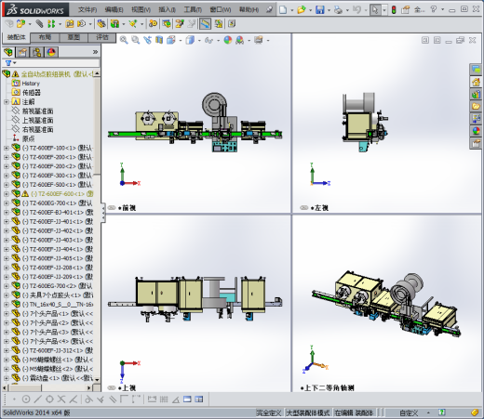Viewport: 484px width, 419px height.
Task: Click the 自定义 units button in status bar
Action: 409,412
